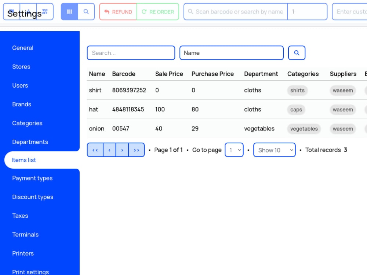The width and height of the screenshot is (367, 275).
Task: Focus the scan barcode or search field
Action: tap(236, 12)
